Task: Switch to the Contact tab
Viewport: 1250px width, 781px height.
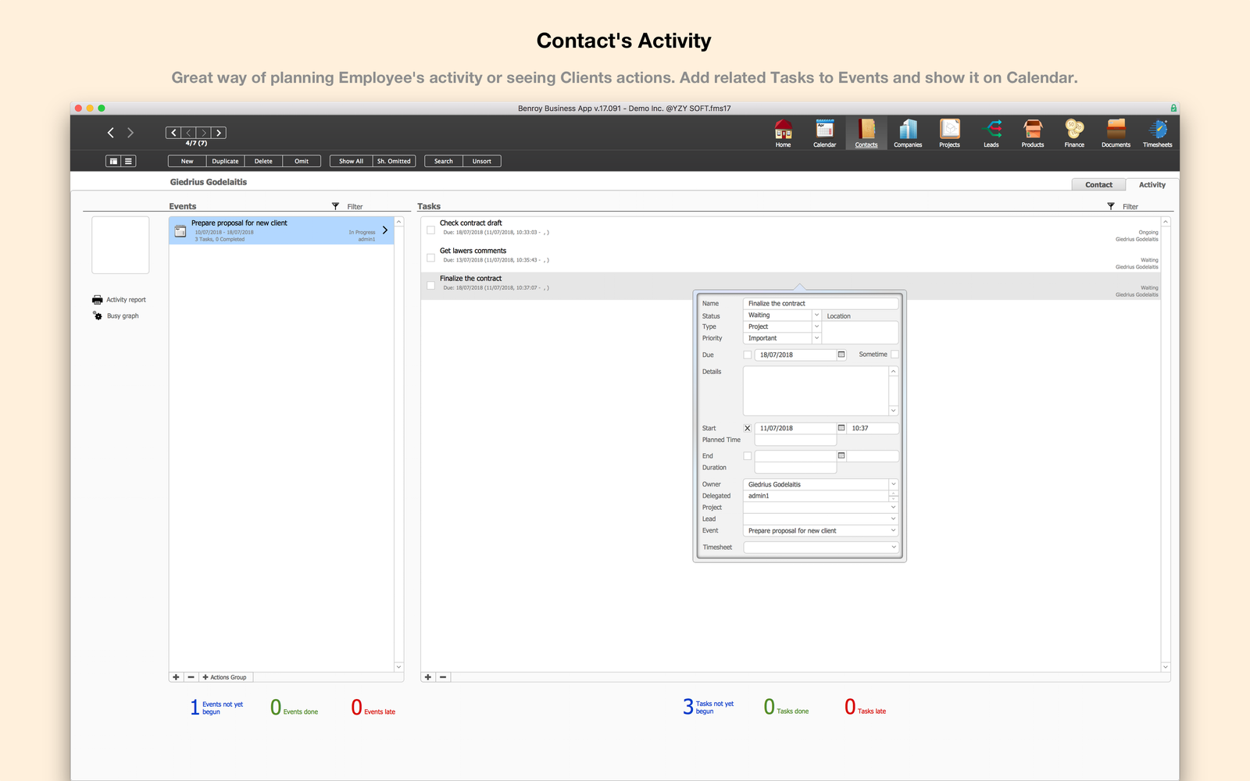Action: pyautogui.click(x=1098, y=185)
